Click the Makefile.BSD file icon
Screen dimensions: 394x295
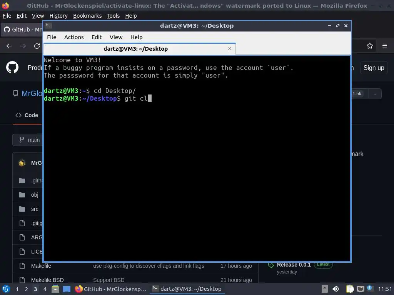tap(22, 280)
